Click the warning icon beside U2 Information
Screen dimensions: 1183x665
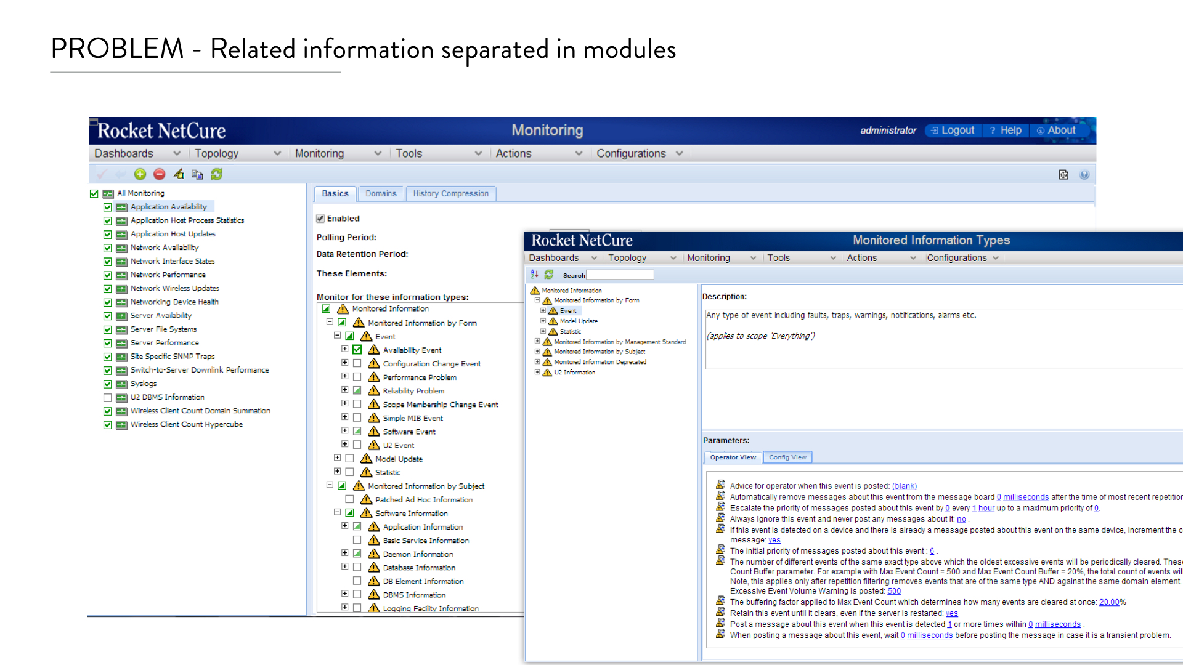tap(547, 372)
